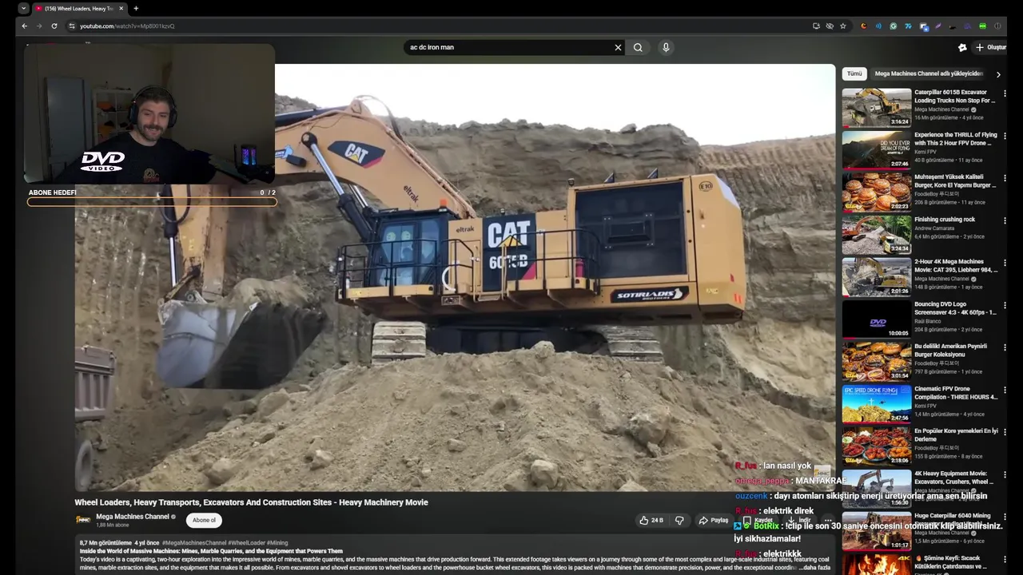Select the Tümü filter chip
The height and width of the screenshot is (575, 1023).
pos(854,73)
